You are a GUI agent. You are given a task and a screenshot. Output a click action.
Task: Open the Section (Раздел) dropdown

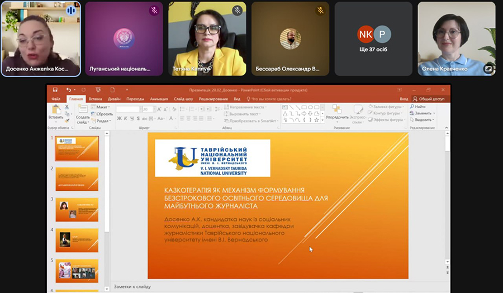pos(102,120)
